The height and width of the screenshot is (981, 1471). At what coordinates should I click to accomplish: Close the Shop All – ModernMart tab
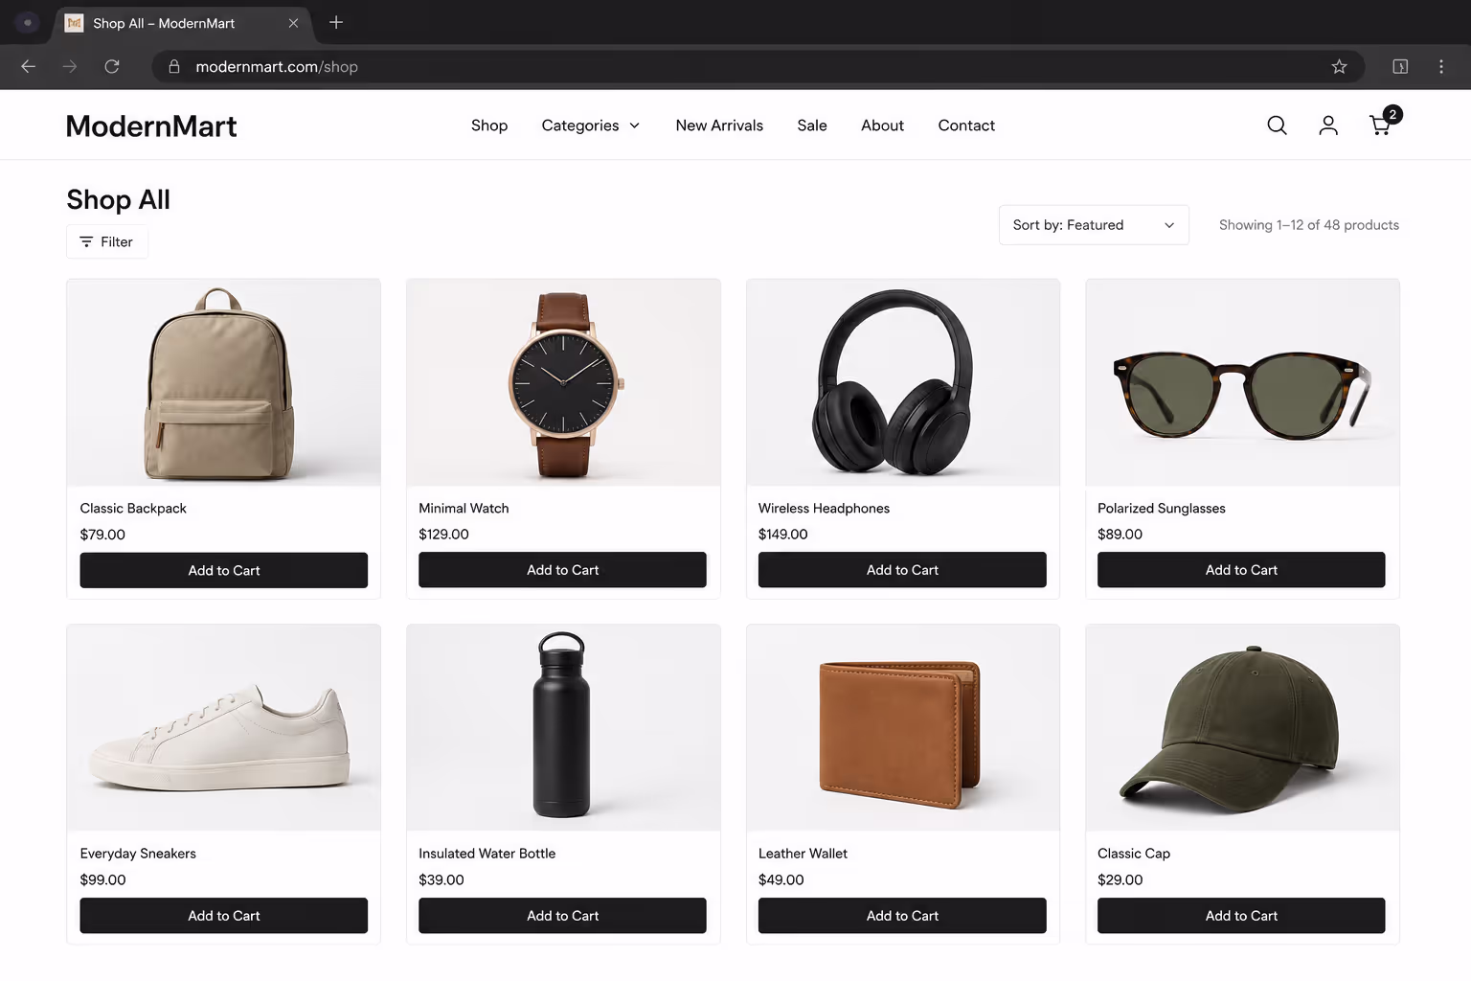[x=293, y=23]
